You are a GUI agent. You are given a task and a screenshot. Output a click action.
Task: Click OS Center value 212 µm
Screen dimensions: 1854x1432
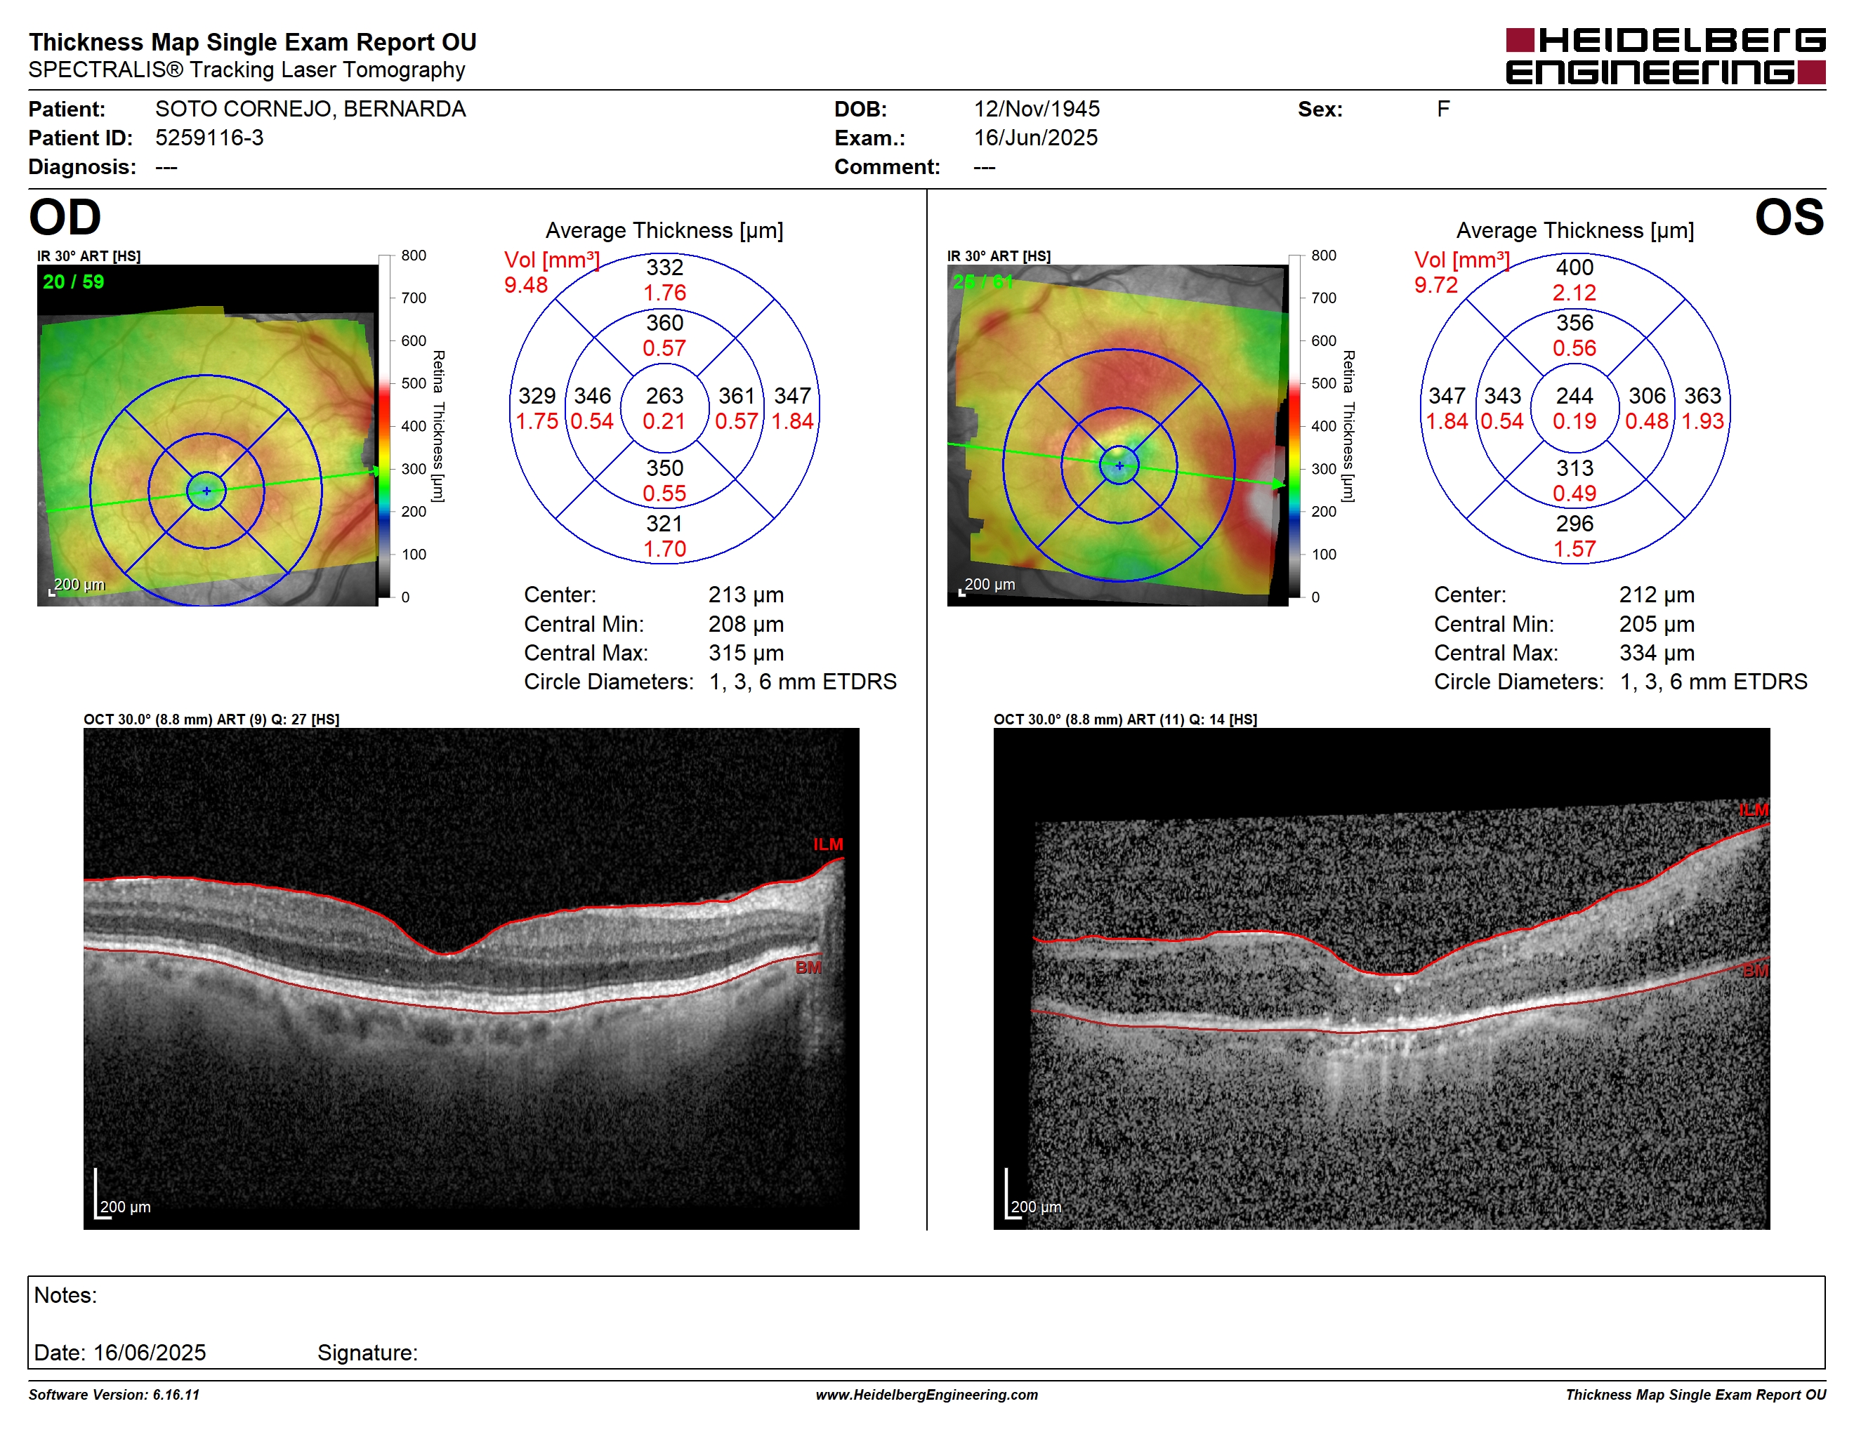click(x=1656, y=595)
